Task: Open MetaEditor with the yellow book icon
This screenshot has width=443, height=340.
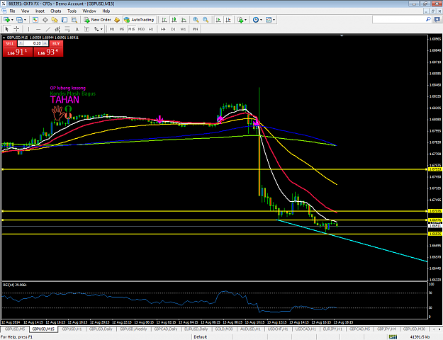Action: (x=117, y=20)
